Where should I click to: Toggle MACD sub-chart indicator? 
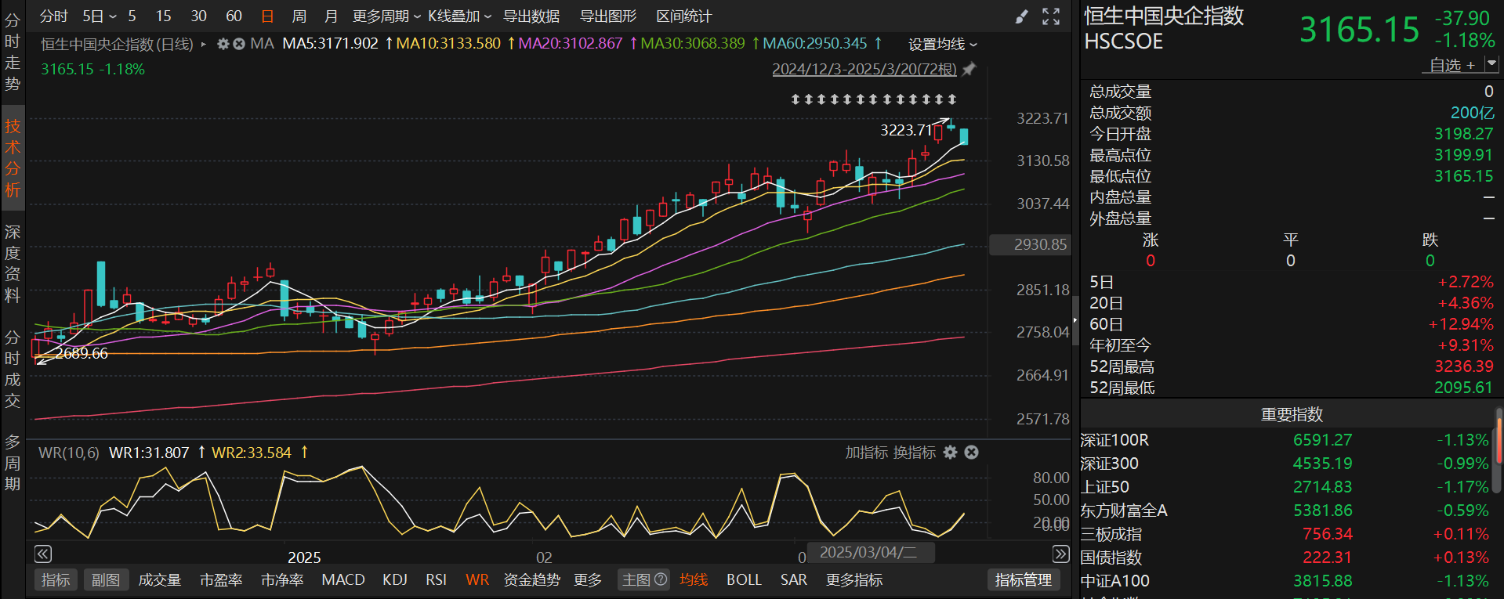(x=343, y=580)
